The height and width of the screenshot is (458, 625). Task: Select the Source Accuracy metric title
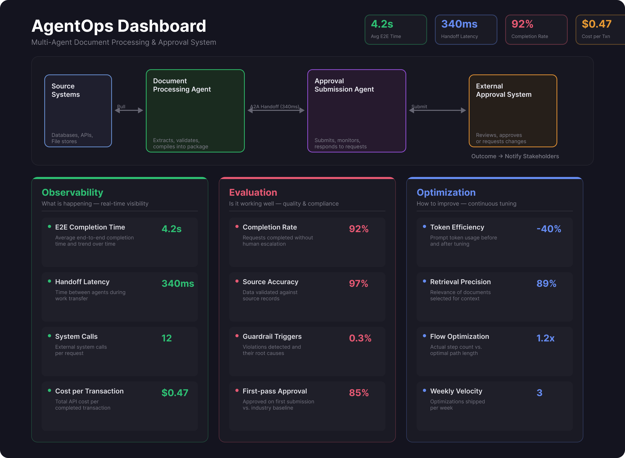271,282
